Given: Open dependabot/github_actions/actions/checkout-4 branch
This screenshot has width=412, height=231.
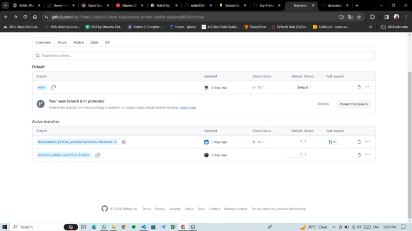Looking at the screenshot, I should [x=77, y=142].
